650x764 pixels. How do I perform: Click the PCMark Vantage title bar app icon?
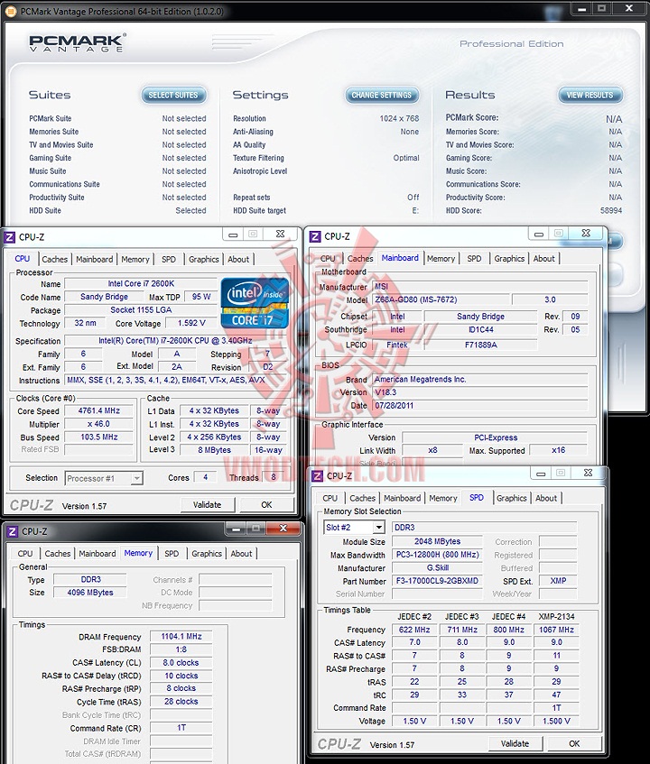click(x=11, y=11)
